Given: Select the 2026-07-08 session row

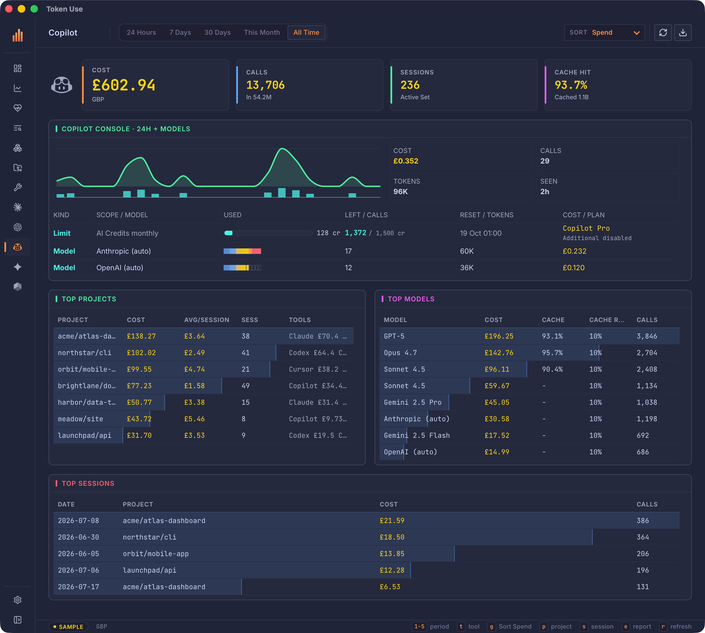Looking at the screenshot, I should [367, 521].
